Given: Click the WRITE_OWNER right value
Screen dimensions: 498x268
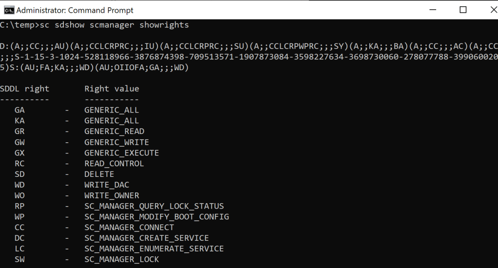Looking at the screenshot, I should [x=112, y=195].
